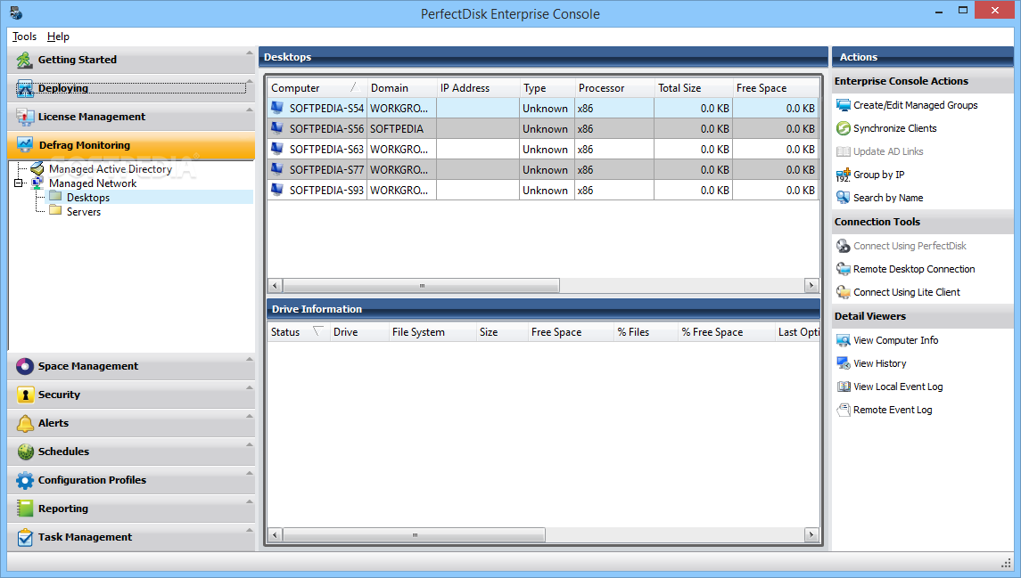Expand the Reporting section arrow
Image resolution: width=1021 pixels, height=578 pixels.
(249, 502)
